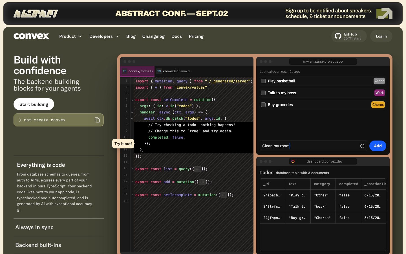Image resolution: width=406 pixels, height=254 pixels.
Task: Check the Talk to my boss checkbox
Action: point(263,93)
